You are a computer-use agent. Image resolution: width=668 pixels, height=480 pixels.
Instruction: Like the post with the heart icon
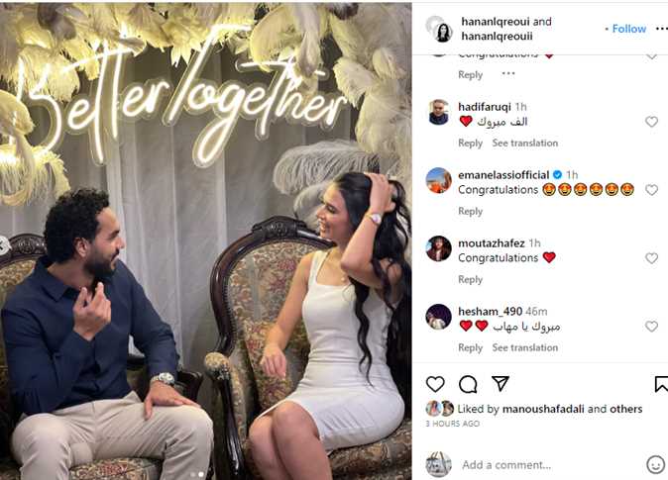point(435,384)
